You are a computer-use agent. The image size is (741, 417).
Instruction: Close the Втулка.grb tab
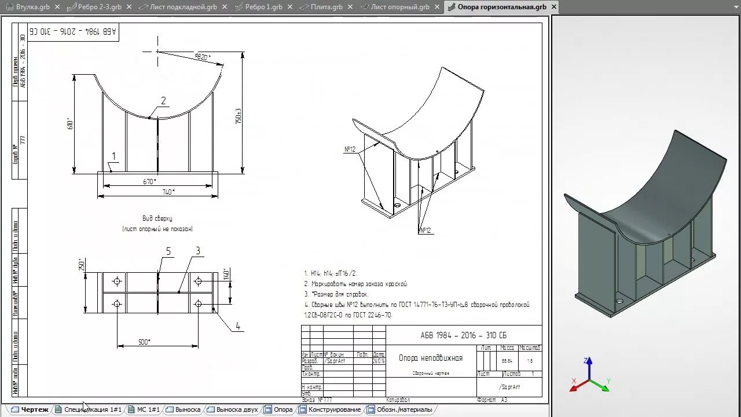coord(57,7)
